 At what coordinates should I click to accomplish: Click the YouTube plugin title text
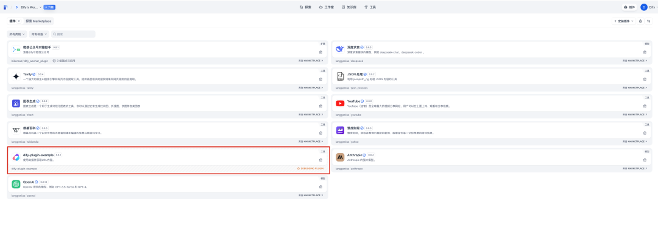click(354, 101)
